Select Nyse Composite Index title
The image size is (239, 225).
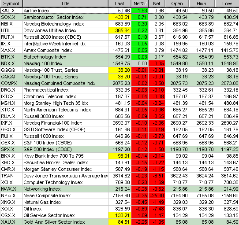coord(47,195)
